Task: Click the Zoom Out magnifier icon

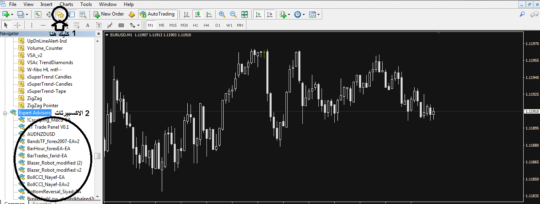Action: 233,14
